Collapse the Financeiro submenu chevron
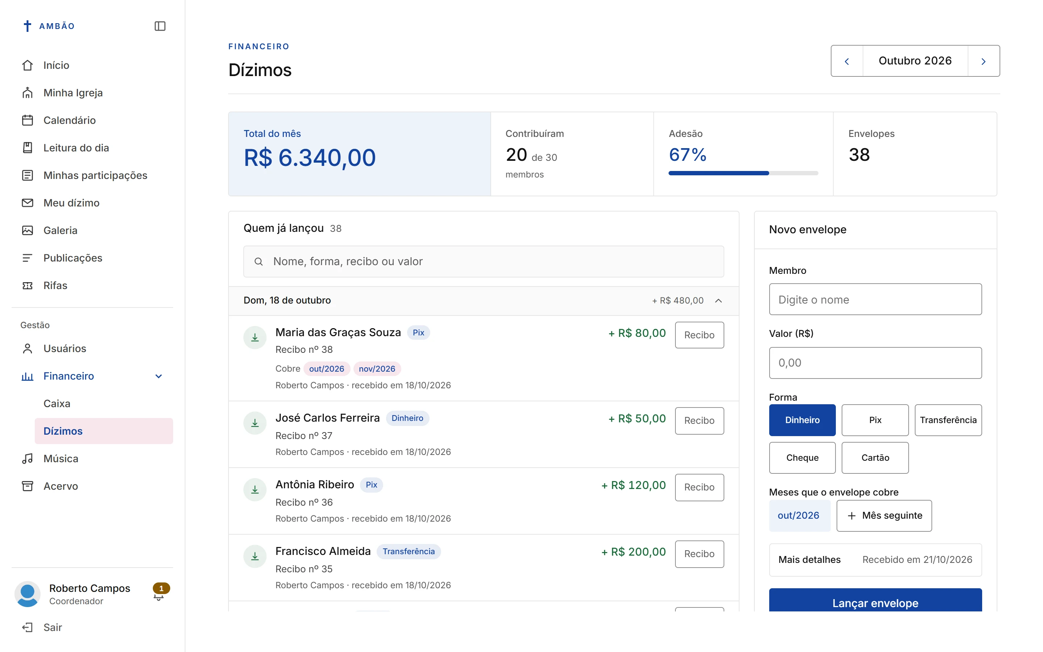 coord(159,376)
